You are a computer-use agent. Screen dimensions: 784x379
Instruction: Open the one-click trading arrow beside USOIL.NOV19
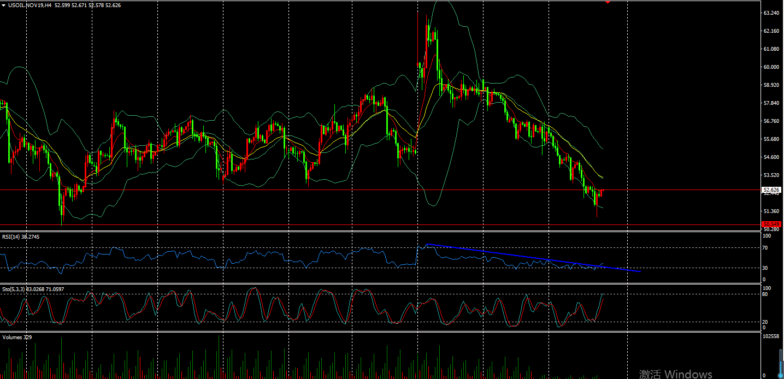pos(4,5)
